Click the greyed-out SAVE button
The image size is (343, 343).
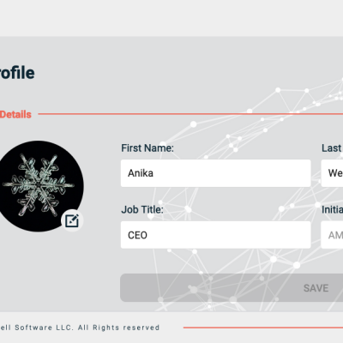(232, 287)
